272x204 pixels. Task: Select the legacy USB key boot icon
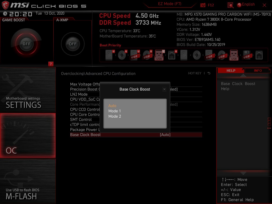234,55
